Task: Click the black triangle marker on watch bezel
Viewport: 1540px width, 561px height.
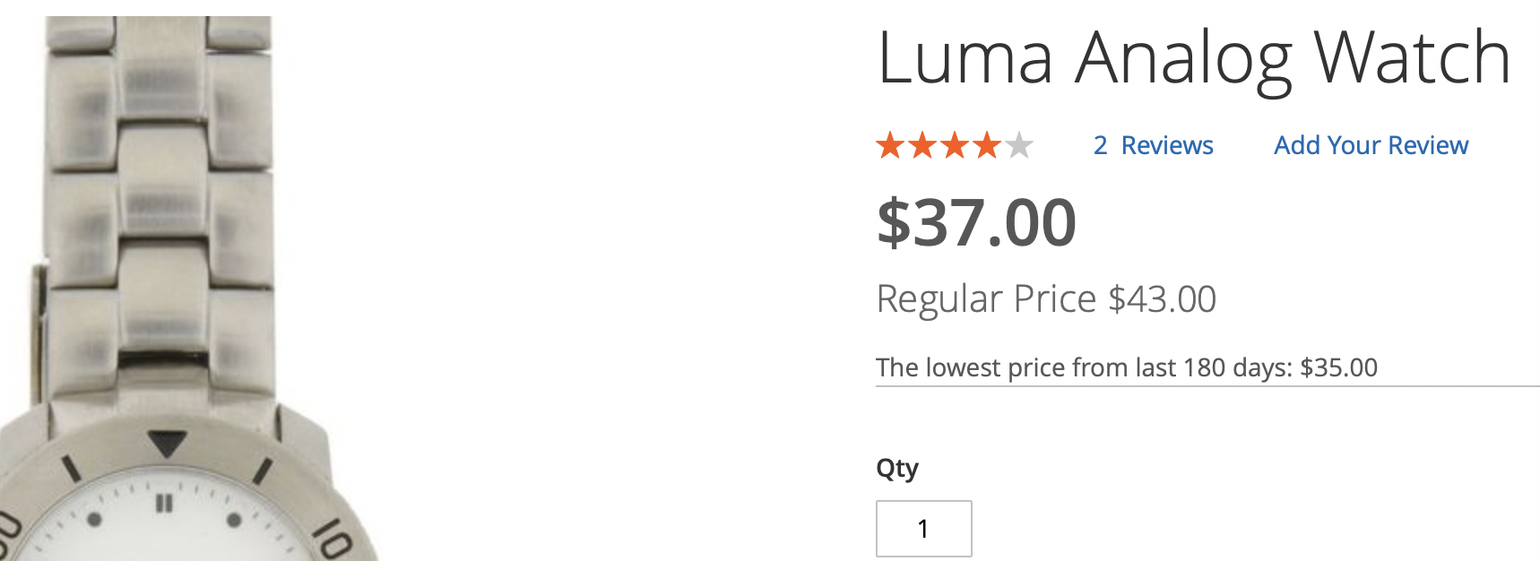Action: coord(167,443)
